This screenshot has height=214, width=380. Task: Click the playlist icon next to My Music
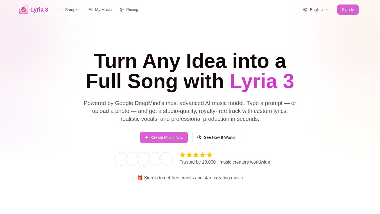tap(91, 10)
